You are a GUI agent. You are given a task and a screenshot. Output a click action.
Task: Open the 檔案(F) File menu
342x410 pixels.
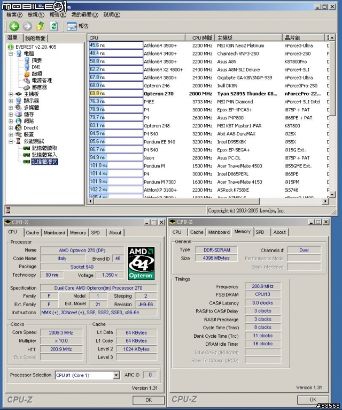14,15
